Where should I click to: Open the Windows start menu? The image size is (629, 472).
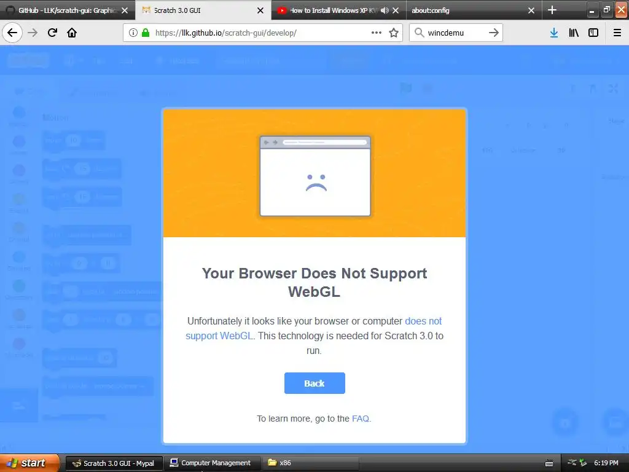(29, 463)
